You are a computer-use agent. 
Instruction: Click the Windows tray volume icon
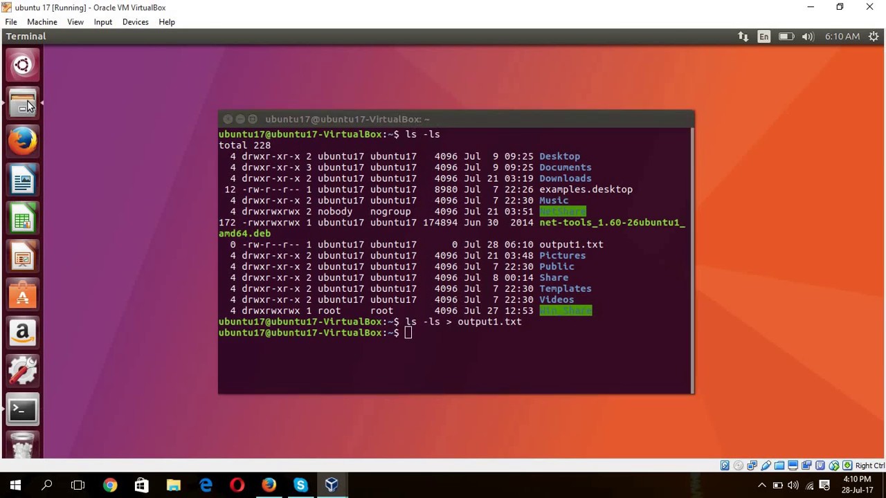click(x=793, y=486)
